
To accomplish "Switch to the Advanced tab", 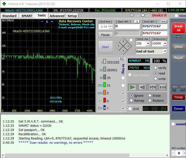I will [x=57, y=16].
